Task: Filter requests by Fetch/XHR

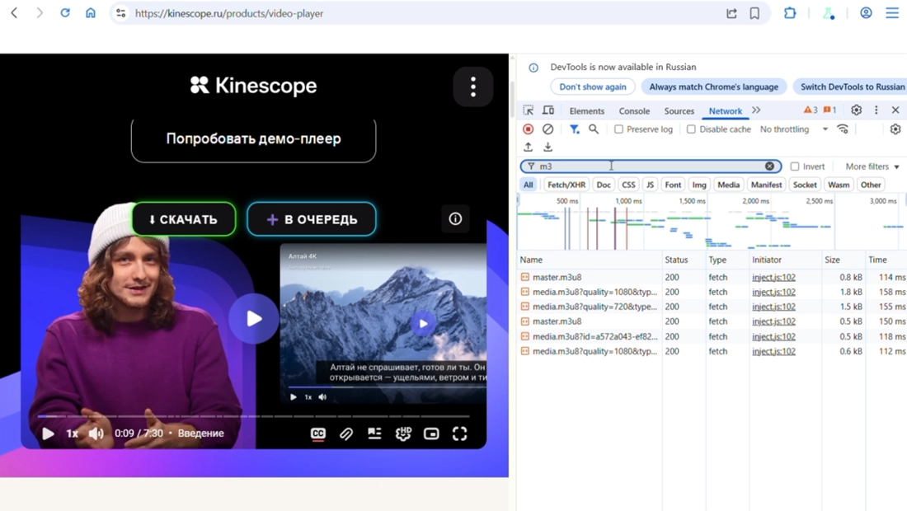Action: pyautogui.click(x=566, y=185)
